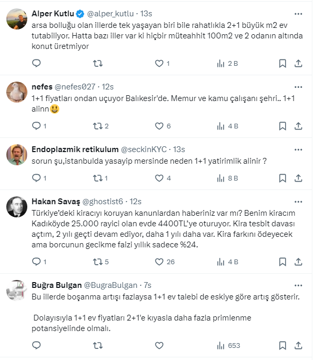This screenshot has height=360, width=315.
Task: Reply to Buğra Bulgan's tweet
Action: click(36, 346)
